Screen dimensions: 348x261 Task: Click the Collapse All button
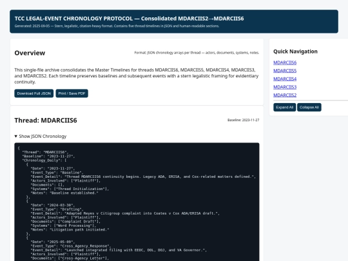tap(309, 108)
